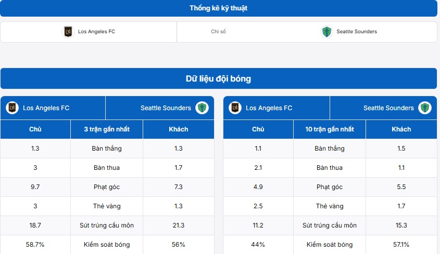440x254 pixels.
Task: Click Bàn thua label in 3 trận gần nhất table
Action: click(107, 168)
